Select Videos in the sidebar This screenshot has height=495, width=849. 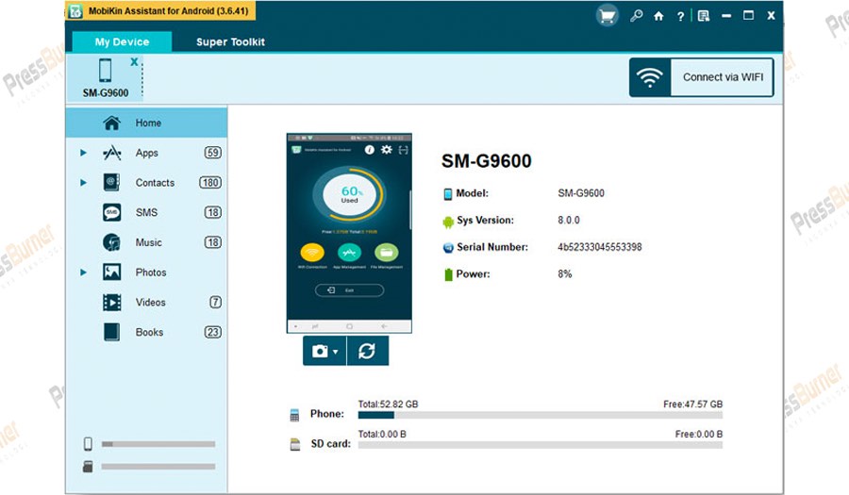(150, 303)
